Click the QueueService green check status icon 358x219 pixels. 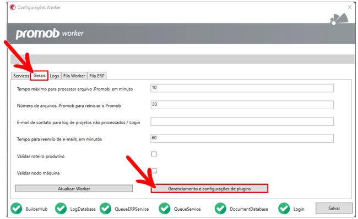point(165,209)
